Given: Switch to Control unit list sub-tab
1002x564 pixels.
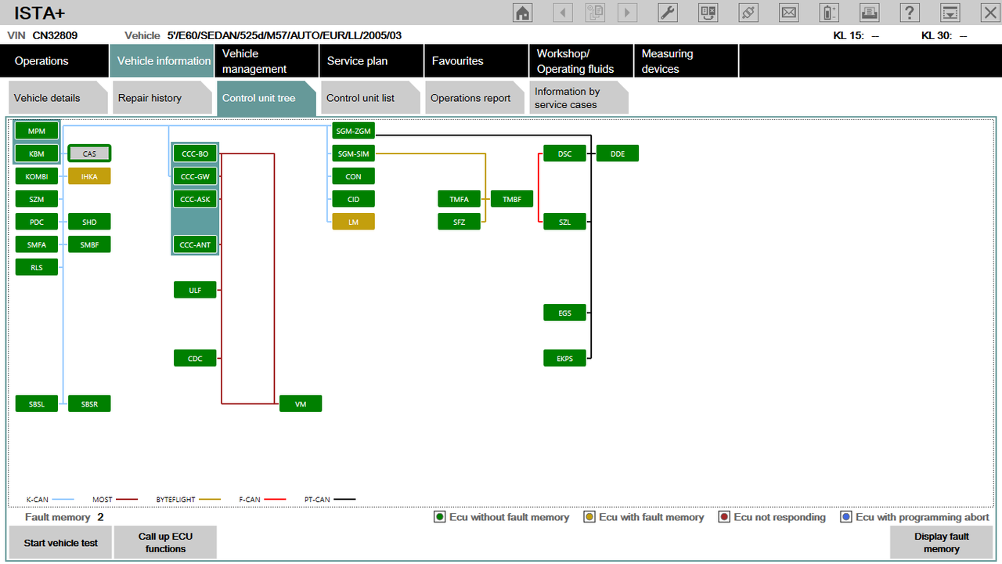Looking at the screenshot, I should point(370,98).
